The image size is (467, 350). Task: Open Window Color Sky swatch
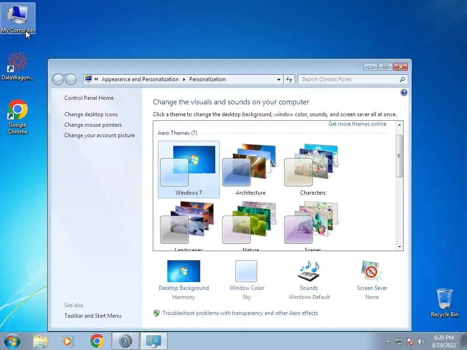click(246, 271)
